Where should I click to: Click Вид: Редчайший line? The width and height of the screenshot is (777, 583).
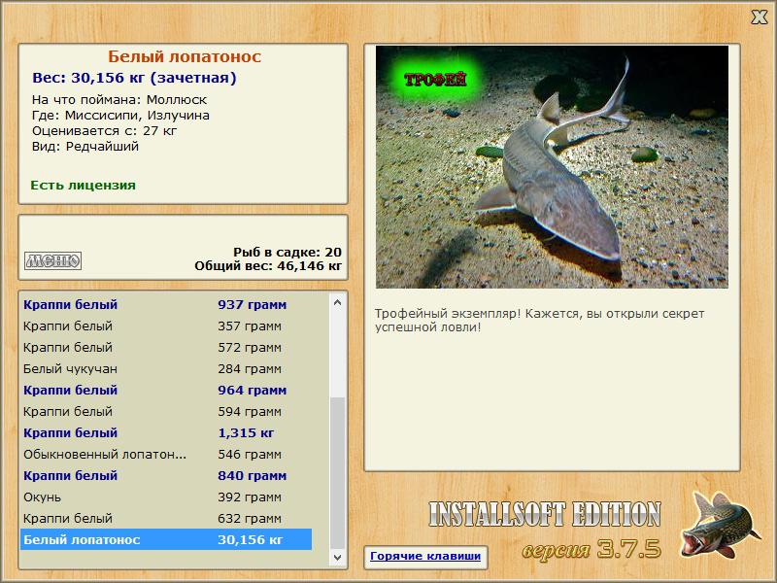click(85, 147)
